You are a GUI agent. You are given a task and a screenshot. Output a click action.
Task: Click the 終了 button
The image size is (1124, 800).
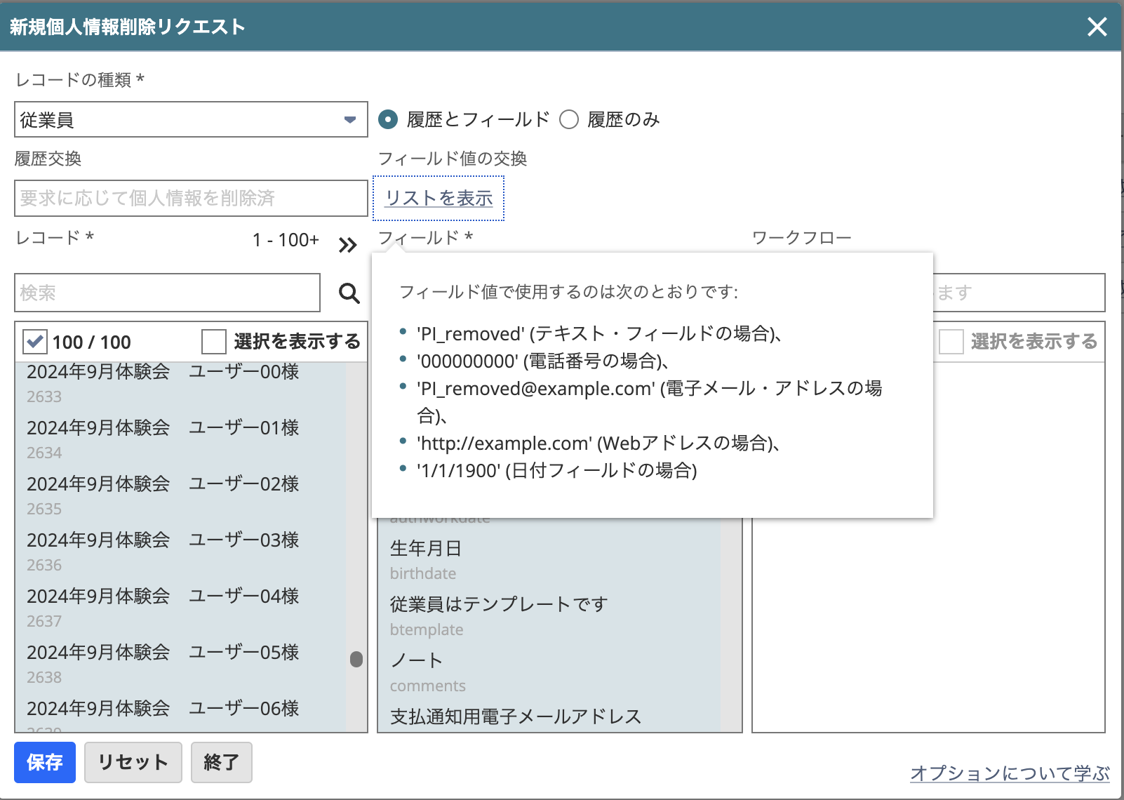(x=221, y=763)
